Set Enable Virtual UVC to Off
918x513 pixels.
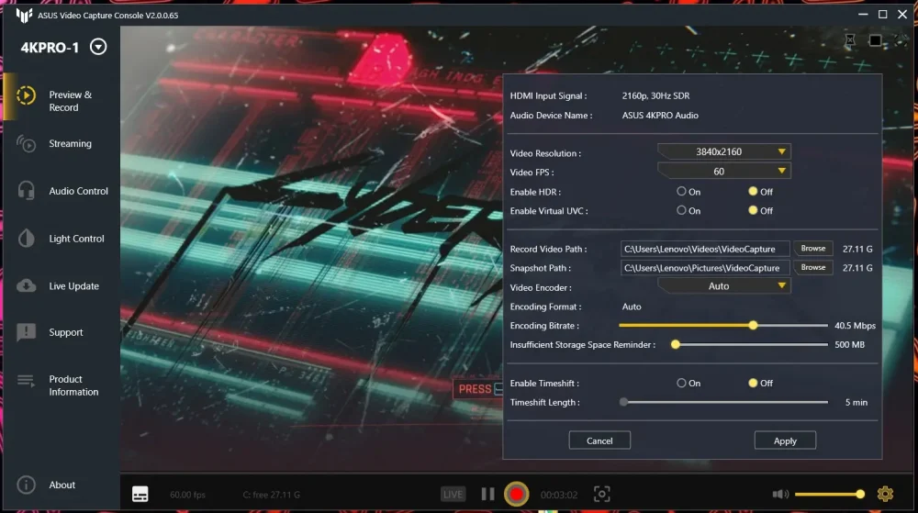tap(753, 210)
